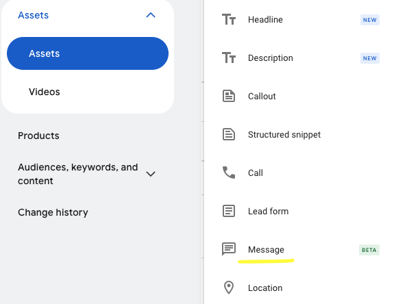Click the blue Assets section header text
Screen dimensions: 396x304
[x=34, y=15]
